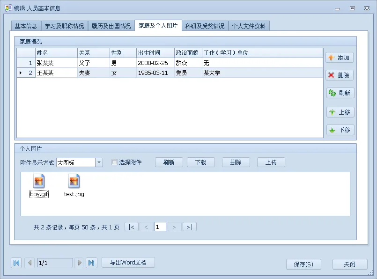Go to previous attachment page < button
Viewport: 377px width, 279px height.
[x=146, y=227]
